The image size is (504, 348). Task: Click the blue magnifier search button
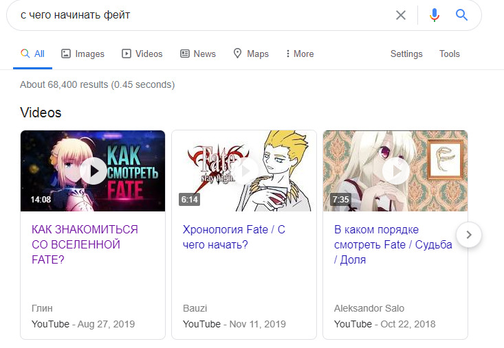[461, 15]
